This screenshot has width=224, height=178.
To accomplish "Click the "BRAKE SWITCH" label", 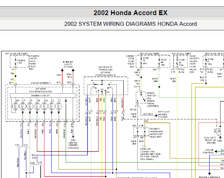I will coord(152,94).
